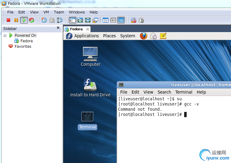Open the Fedora Applications menu
Viewport: 231px width, 163px height.
[86, 36]
